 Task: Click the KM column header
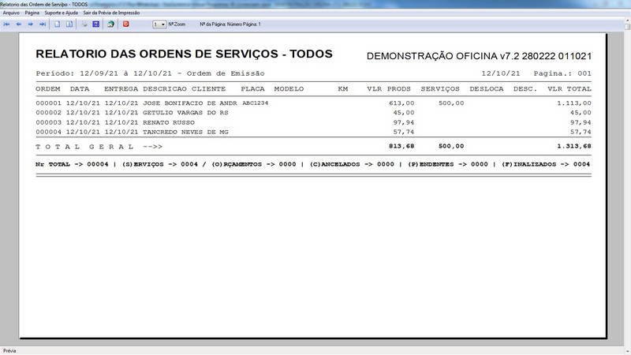point(343,89)
